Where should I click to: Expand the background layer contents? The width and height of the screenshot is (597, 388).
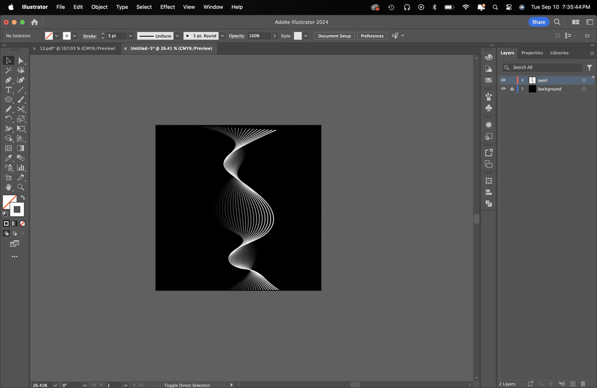coord(522,89)
